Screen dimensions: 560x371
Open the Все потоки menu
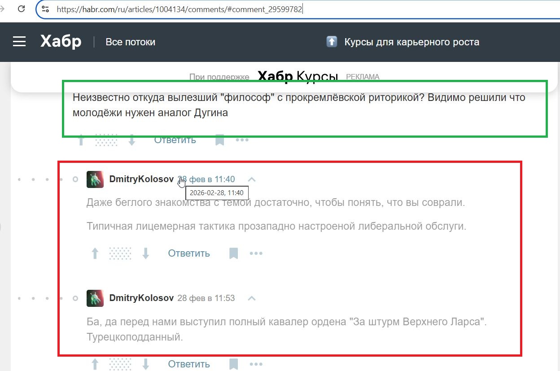coord(130,42)
